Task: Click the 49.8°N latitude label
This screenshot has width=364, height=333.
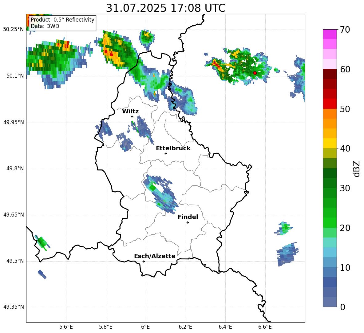Action: 15,169
